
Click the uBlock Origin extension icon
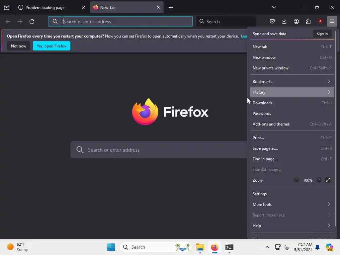(320, 21)
